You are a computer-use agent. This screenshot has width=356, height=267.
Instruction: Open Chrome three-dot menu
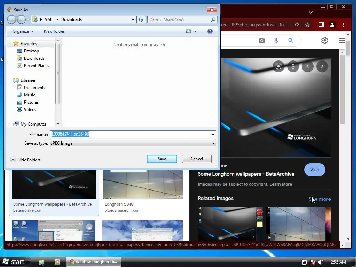pyautogui.click(x=343, y=25)
